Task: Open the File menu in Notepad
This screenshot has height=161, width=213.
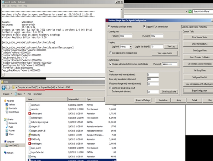Action: coord(3,5)
